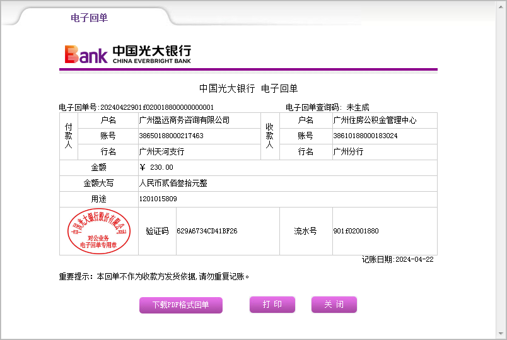Click the serial number 901f02001880

click(x=356, y=232)
